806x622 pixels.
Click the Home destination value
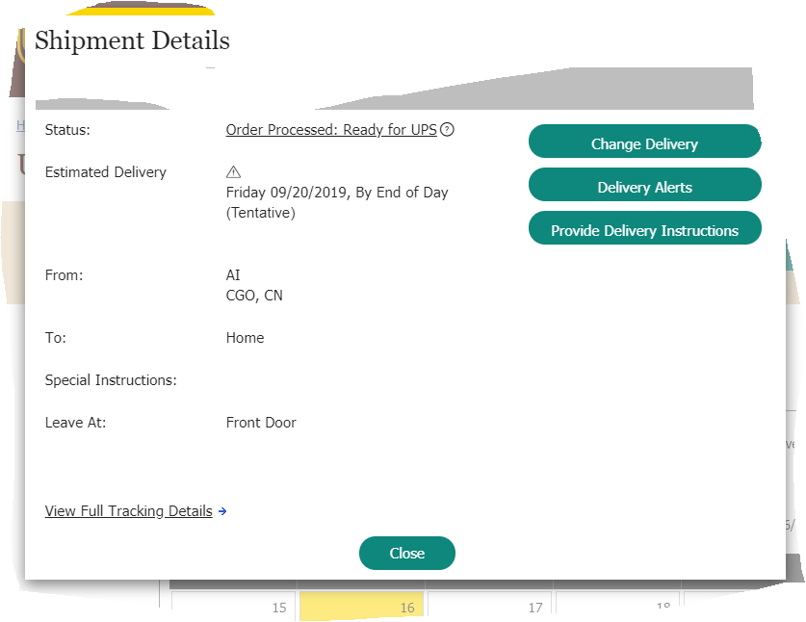click(246, 338)
